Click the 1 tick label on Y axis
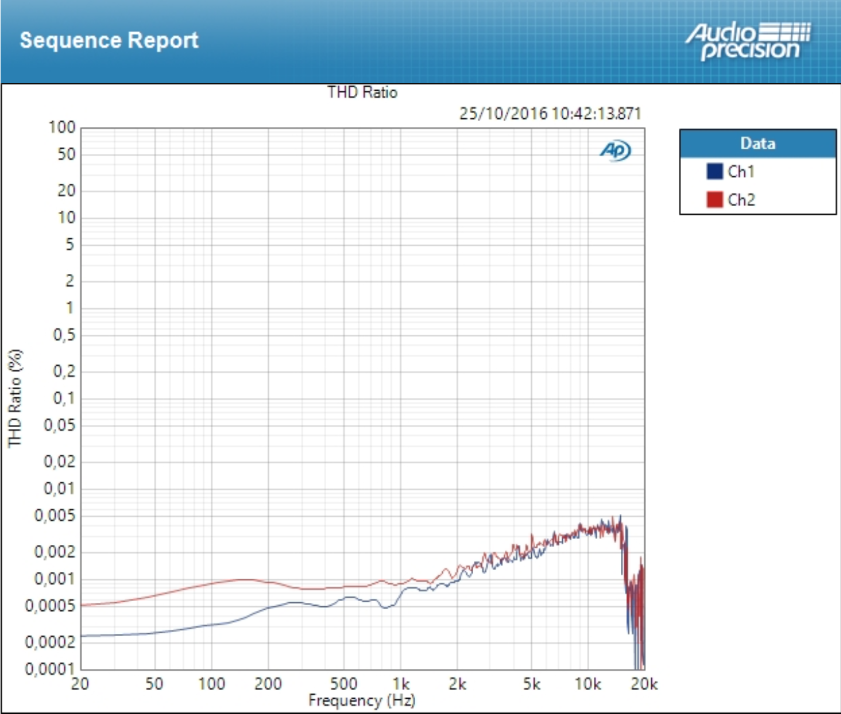 coord(70,308)
